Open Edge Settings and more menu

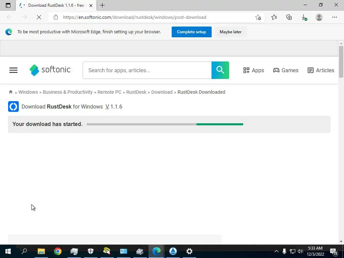pos(334,17)
